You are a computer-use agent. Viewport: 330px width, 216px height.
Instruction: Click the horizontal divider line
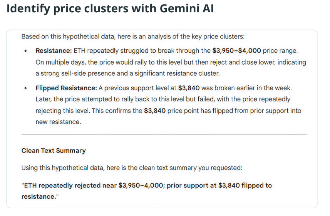(x=164, y=134)
